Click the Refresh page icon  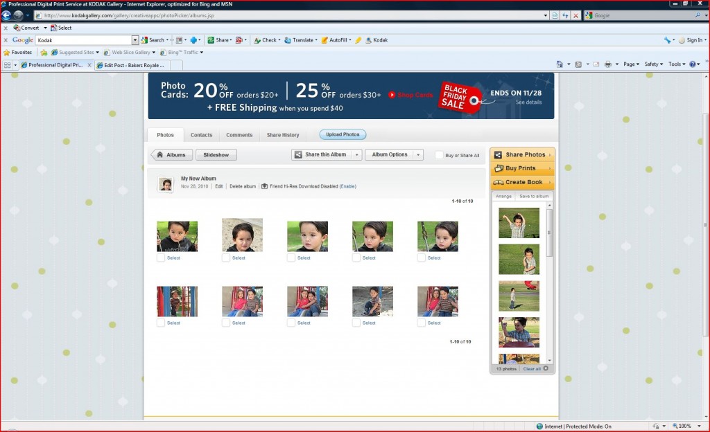click(x=565, y=15)
